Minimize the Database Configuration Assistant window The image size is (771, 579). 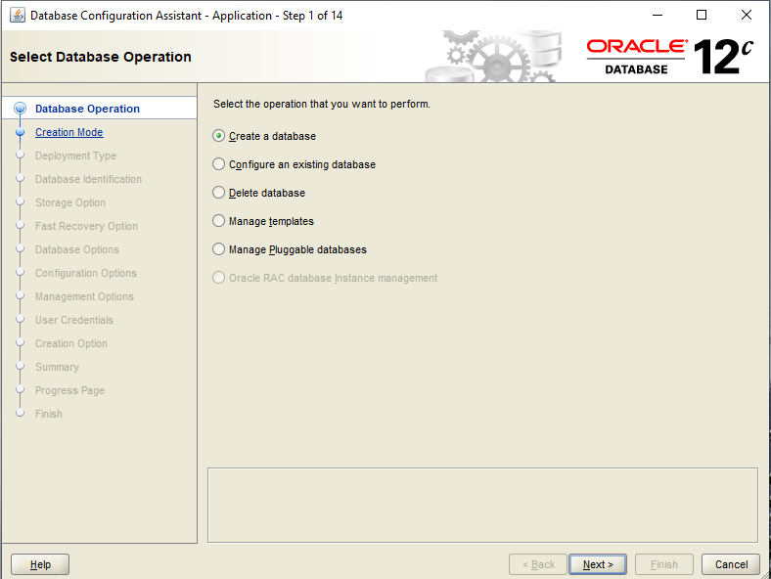[658, 16]
